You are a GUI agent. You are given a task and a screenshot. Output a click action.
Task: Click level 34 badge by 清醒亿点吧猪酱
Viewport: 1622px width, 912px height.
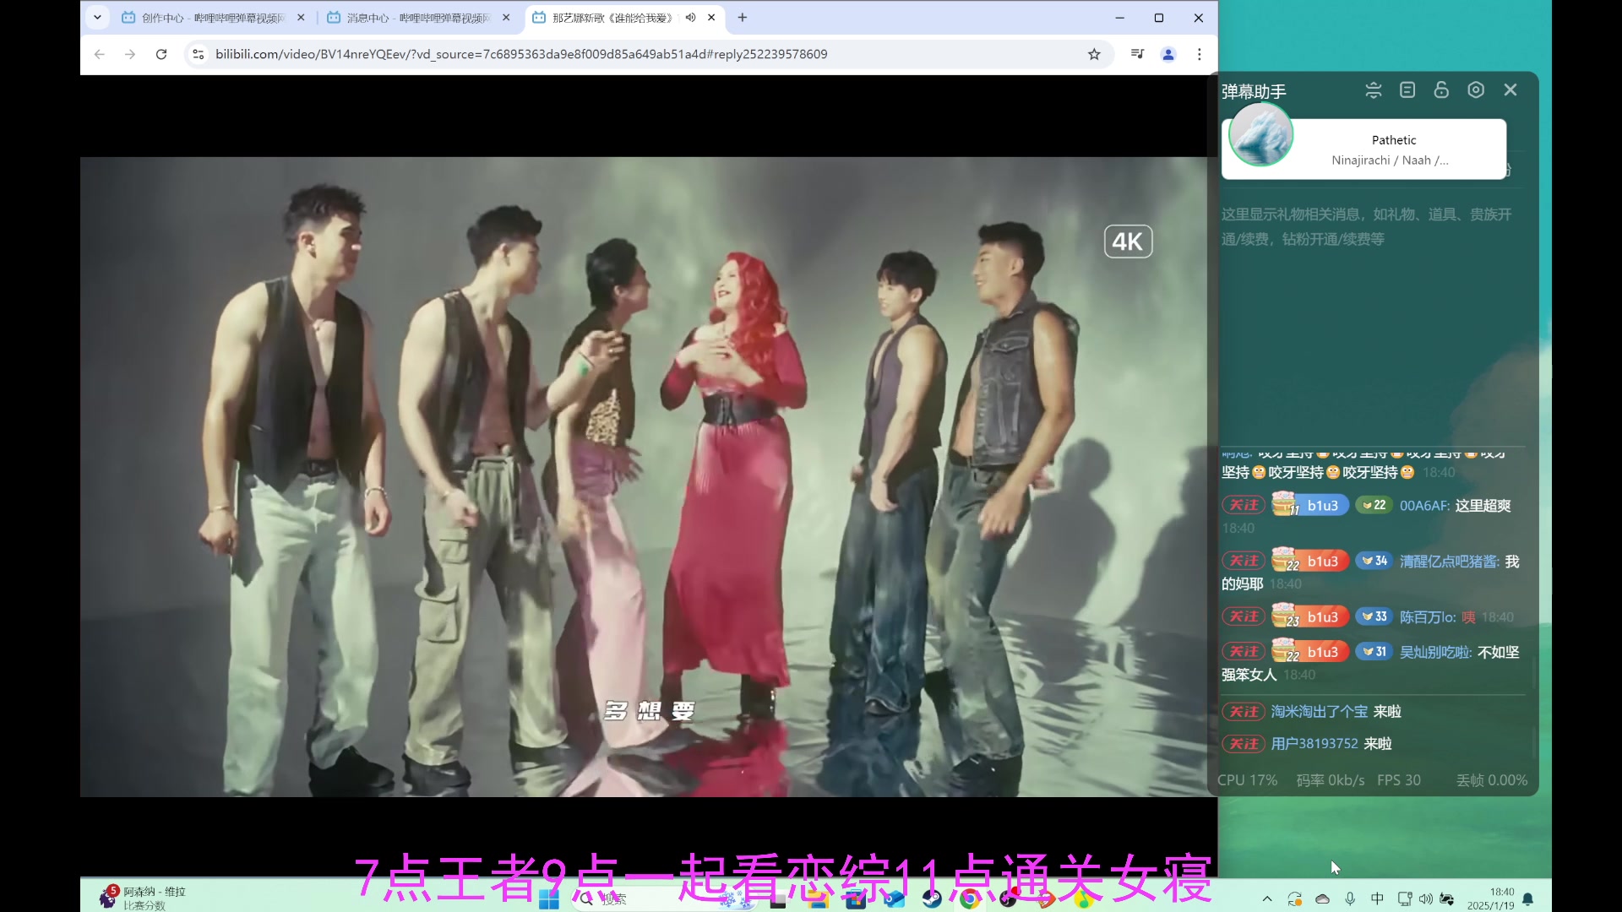(1374, 561)
